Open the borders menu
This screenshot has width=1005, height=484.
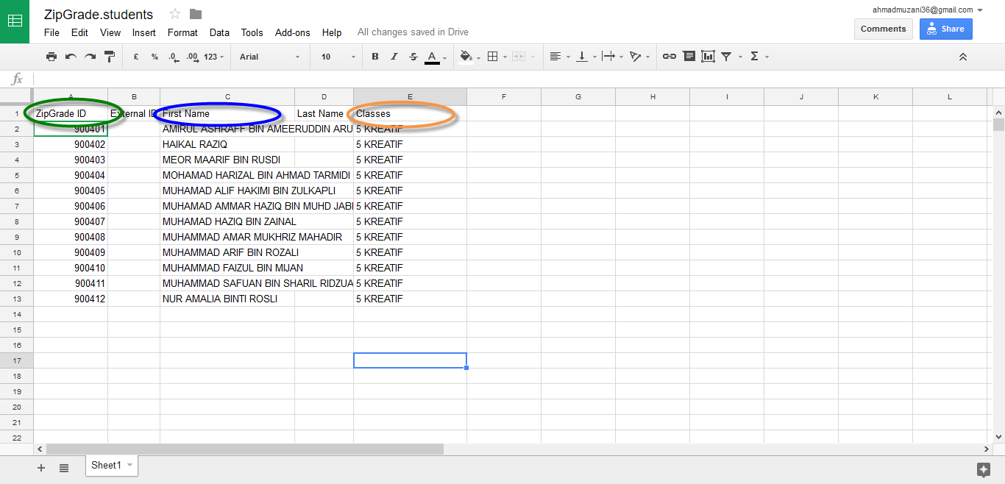(497, 57)
